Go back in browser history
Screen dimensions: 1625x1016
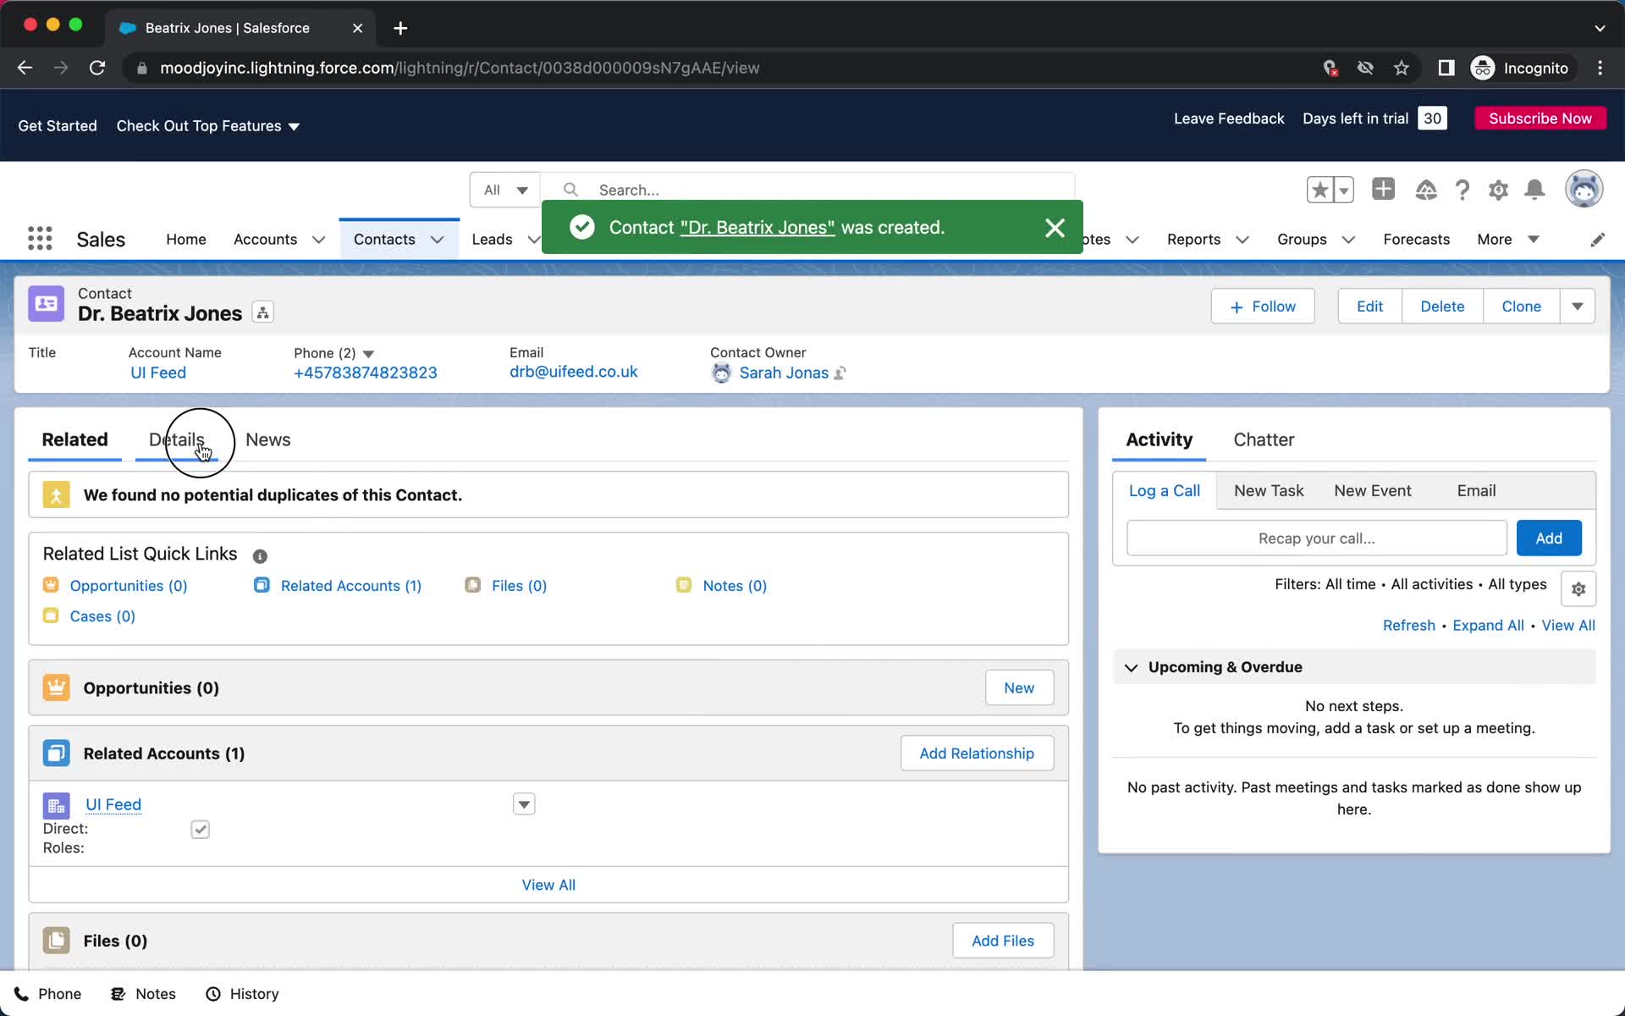(x=25, y=68)
